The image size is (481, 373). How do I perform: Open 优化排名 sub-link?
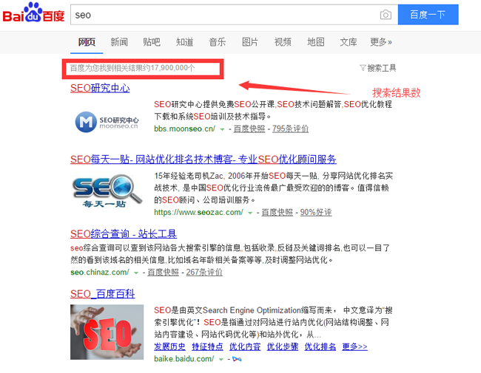tap(320, 346)
